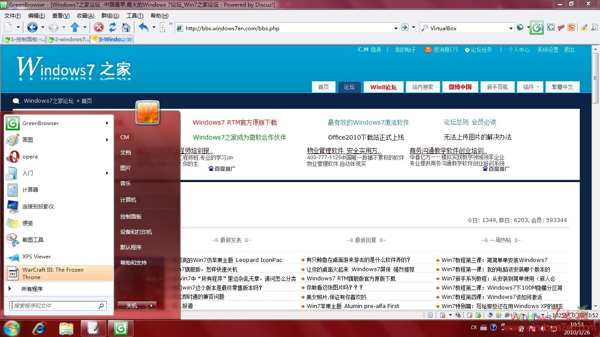The width and height of the screenshot is (600, 337).
Task: Click the Win8论坛 navigation tab
Action: pos(383,87)
